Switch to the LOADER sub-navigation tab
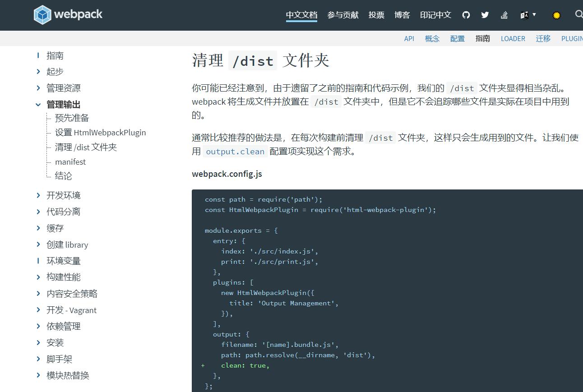583x392 pixels. tap(513, 38)
